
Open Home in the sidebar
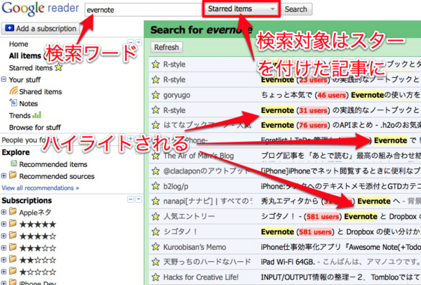tap(18, 44)
